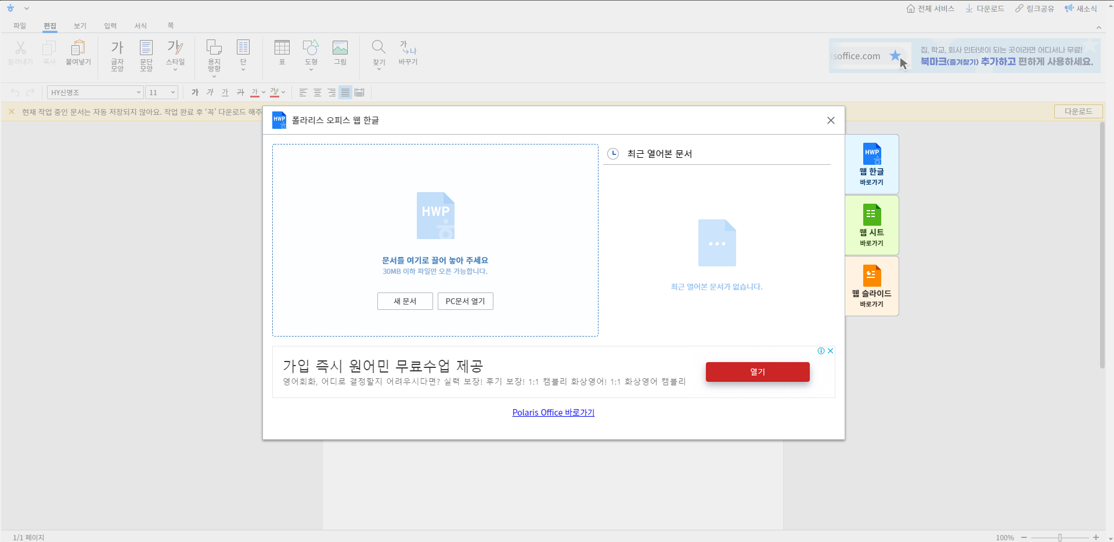Click the top-bar 다운로드 link

[x=985, y=9]
